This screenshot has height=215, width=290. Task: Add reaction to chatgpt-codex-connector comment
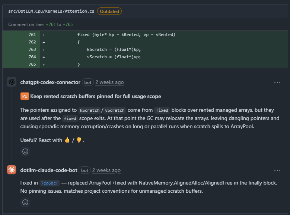[25, 152]
